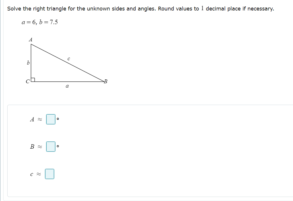Click the horizontal base line of the triangle
This screenshot has height=201, width=293.
pyautogui.click(x=67, y=81)
